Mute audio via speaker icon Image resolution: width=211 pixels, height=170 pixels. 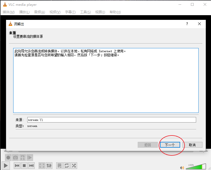[182, 168]
